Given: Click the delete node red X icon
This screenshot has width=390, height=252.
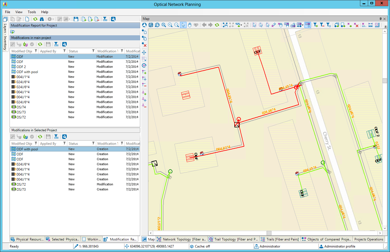Looking at the screenshot, I should click(x=356, y=25).
